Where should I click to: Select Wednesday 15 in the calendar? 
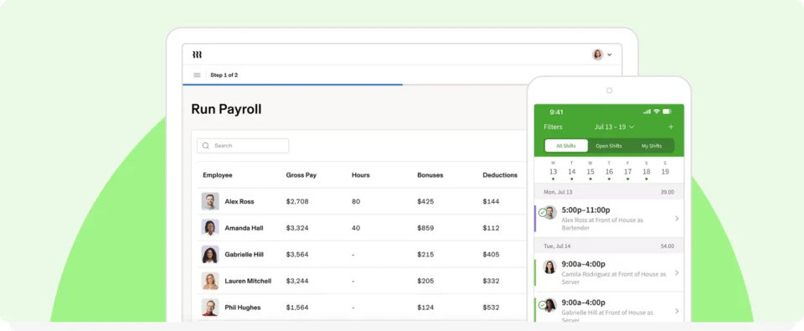pyautogui.click(x=590, y=171)
